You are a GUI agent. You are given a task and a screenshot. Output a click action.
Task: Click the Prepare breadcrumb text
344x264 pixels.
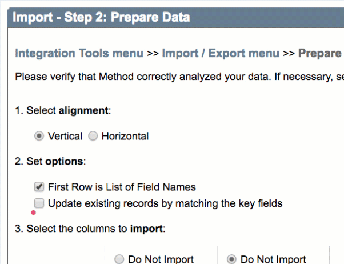click(x=321, y=53)
